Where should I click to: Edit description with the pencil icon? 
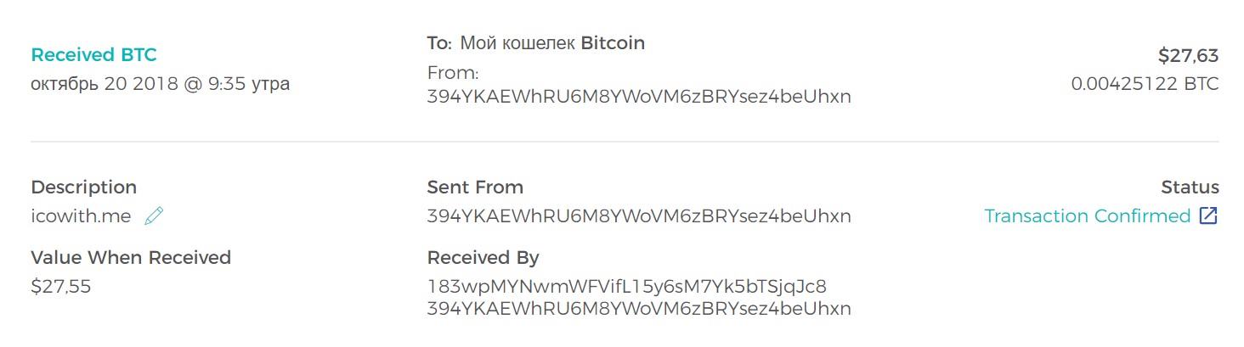[154, 216]
